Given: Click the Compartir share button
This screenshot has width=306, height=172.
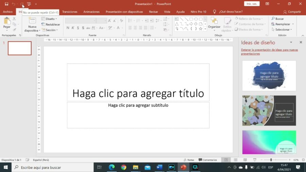Looking at the screenshot, I should (292, 12).
